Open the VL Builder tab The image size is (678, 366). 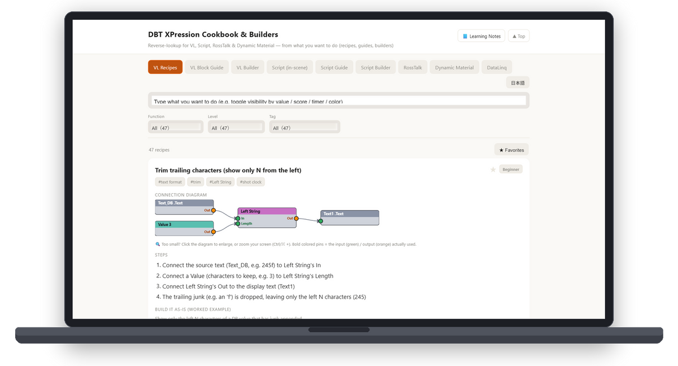247,67
